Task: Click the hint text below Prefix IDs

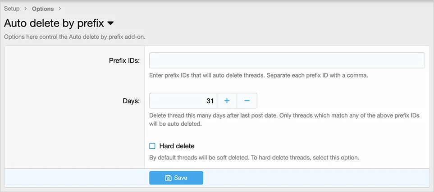Action: pos(259,75)
